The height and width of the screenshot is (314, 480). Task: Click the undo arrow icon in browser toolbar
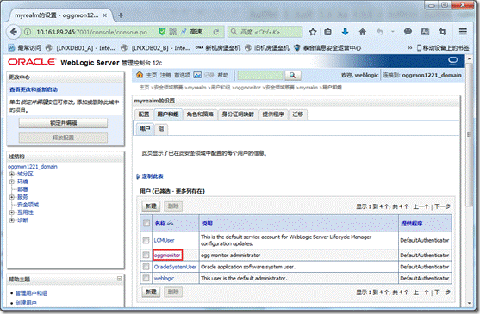[x=379, y=32]
